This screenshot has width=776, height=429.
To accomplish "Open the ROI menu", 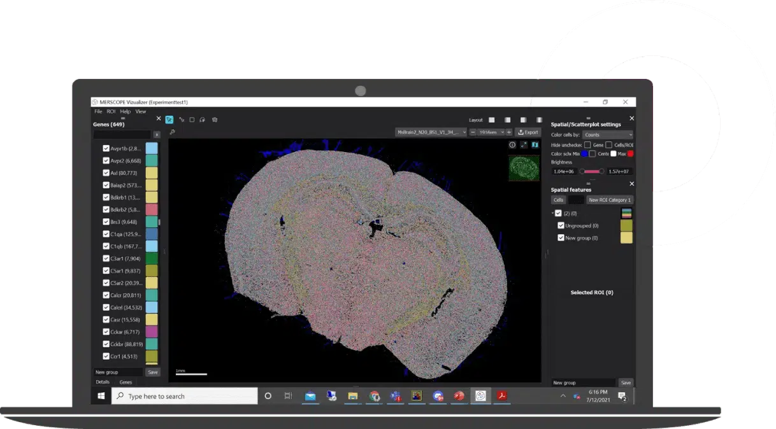I will [x=111, y=111].
